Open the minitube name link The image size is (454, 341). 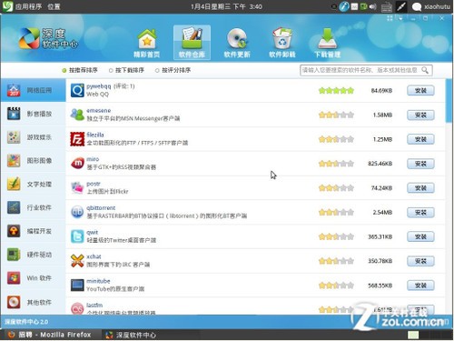coord(98,281)
